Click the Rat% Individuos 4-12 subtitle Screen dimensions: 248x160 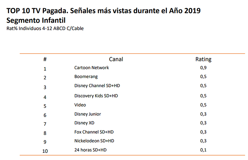click(45, 28)
